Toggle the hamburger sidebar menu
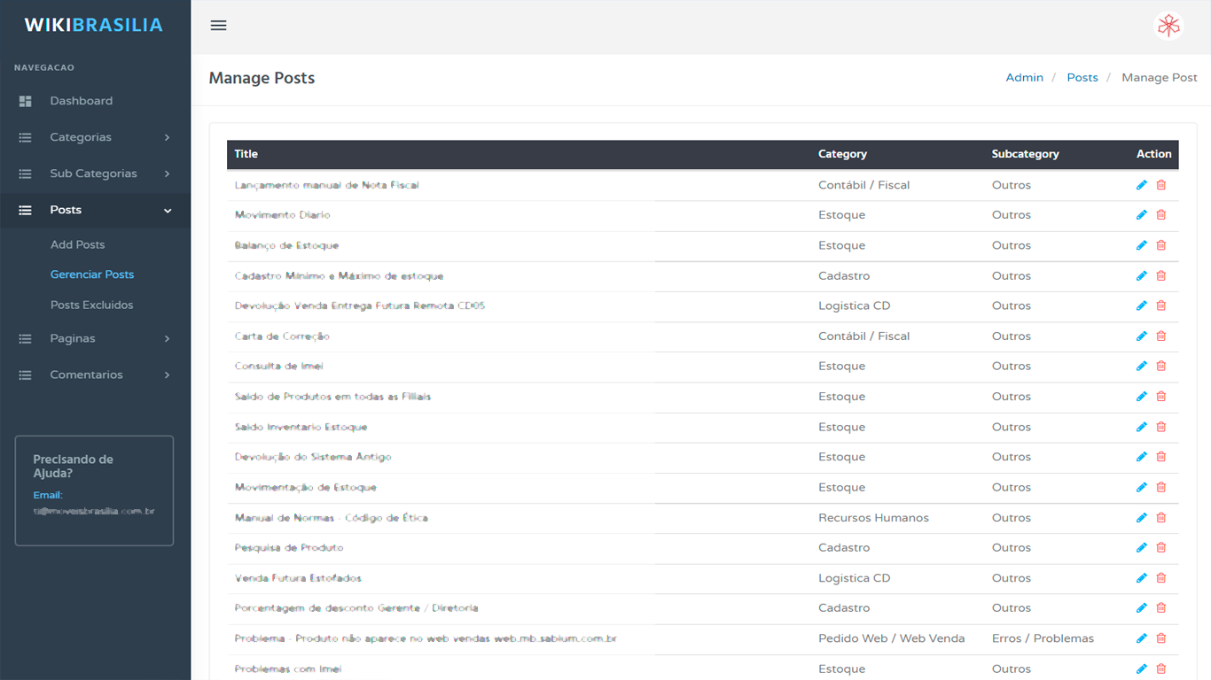Screen dimensions: 1211x680 click(x=218, y=26)
